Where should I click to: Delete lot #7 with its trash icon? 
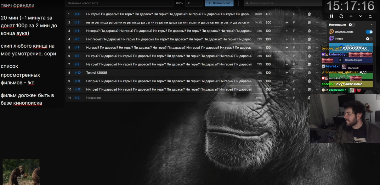pyautogui.click(x=309, y=48)
